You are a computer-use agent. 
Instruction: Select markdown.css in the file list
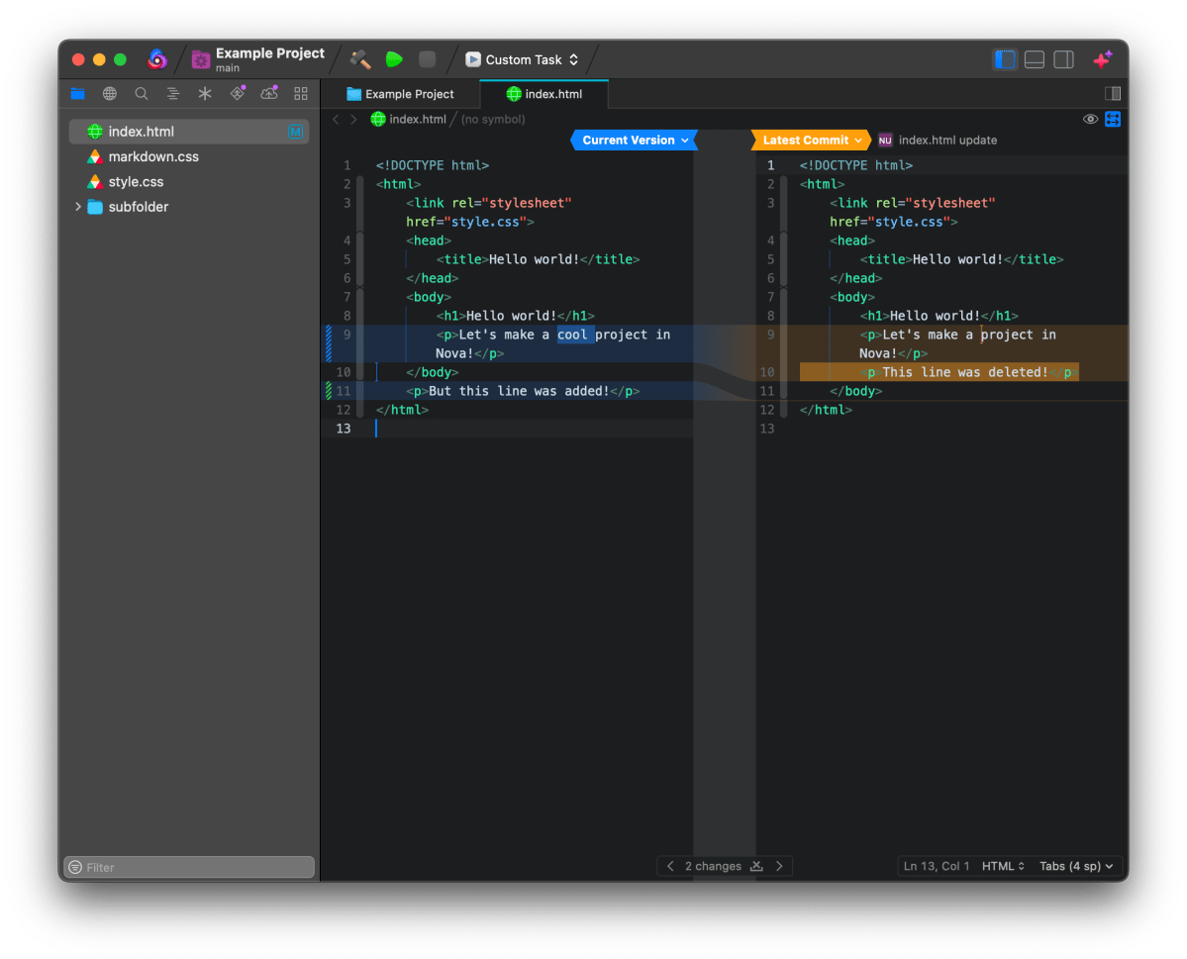pyautogui.click(x=189, y=156)
